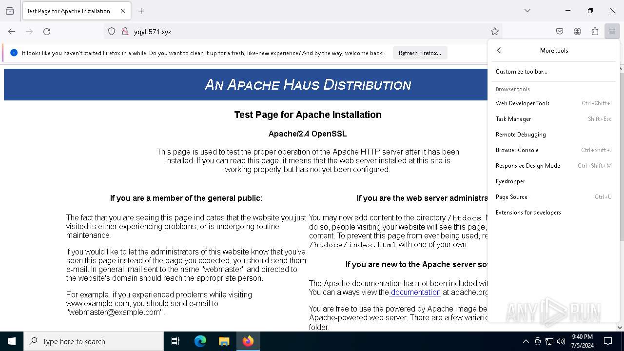Image resolution: width=624 pixels, height=351 pixels.
Task: Open Windows notification center
Action: (x=608, y=341)
